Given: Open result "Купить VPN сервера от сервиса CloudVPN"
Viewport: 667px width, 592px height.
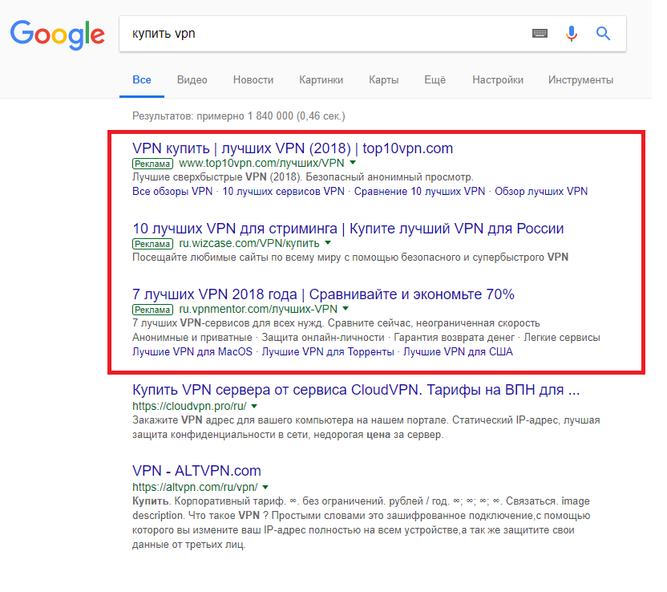Looking at the screenshot, I should 356,389.
